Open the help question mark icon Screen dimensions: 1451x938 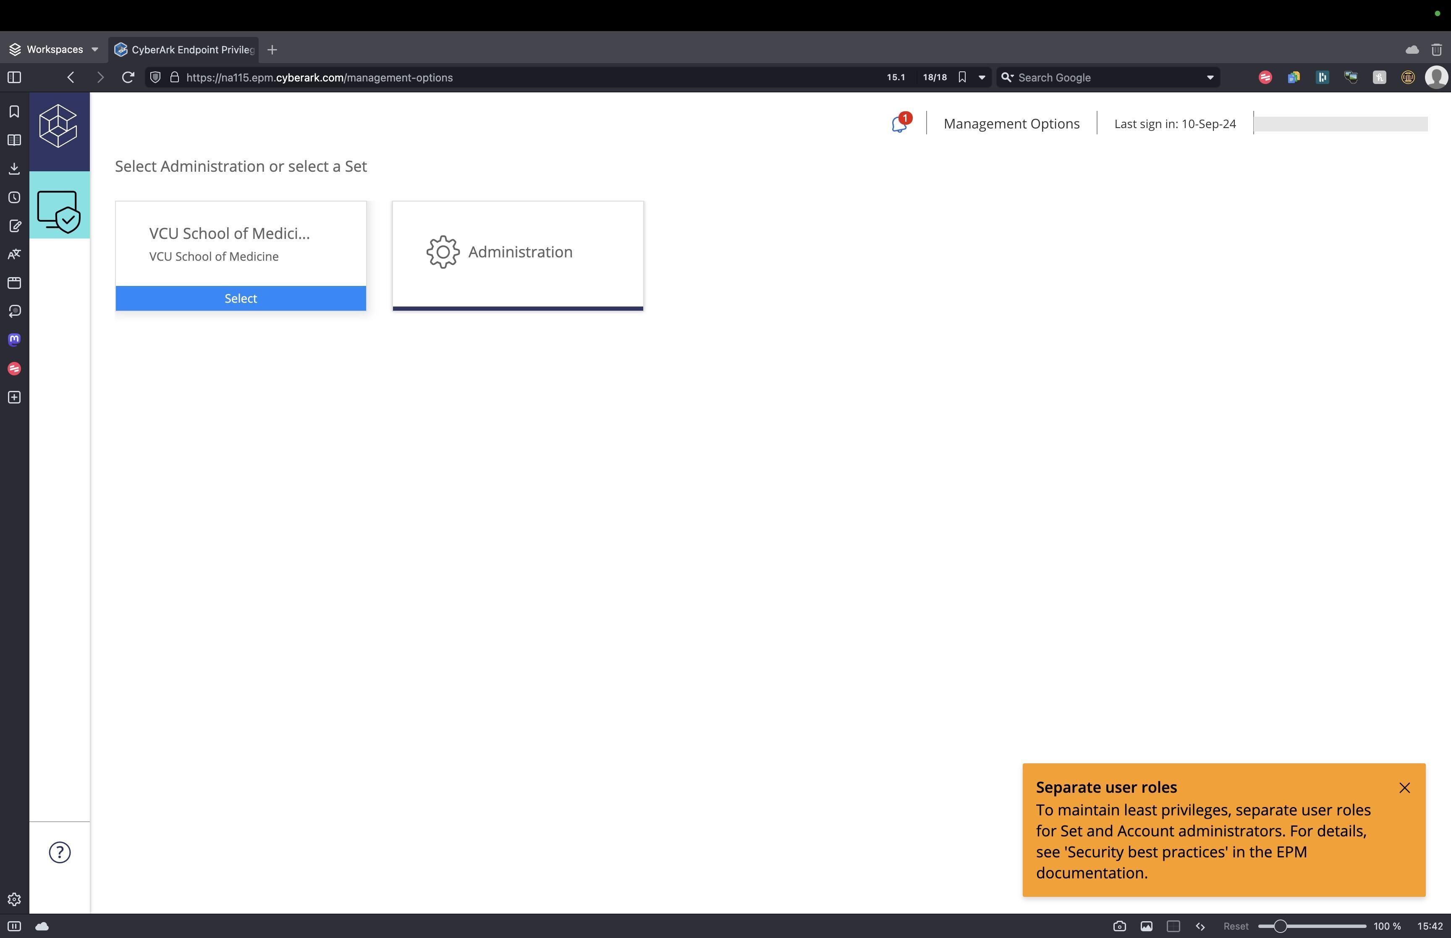[x=60, y=852]
